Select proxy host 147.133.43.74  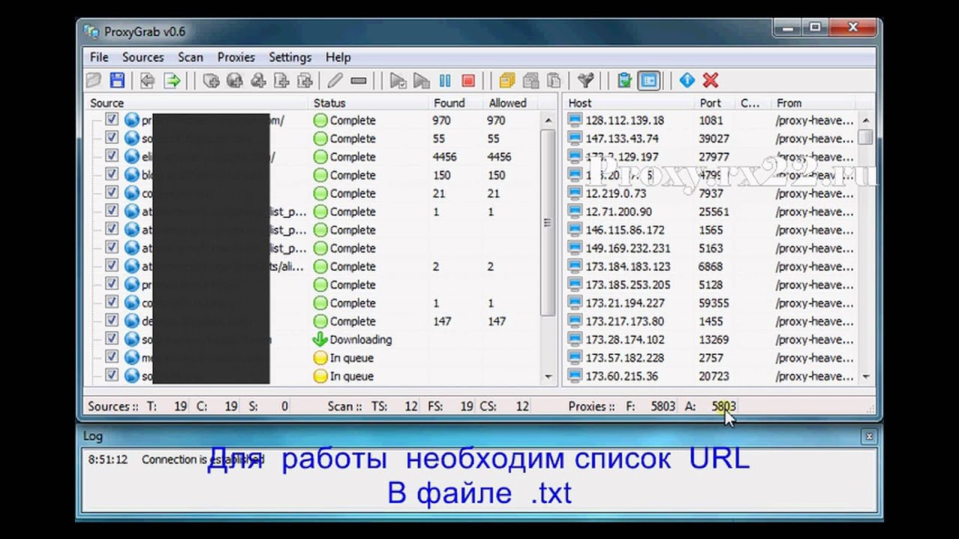pos(622,138)
